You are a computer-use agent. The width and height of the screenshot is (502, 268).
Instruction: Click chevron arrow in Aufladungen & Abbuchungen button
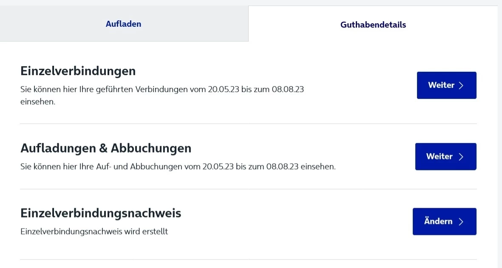tap(461, 157)
